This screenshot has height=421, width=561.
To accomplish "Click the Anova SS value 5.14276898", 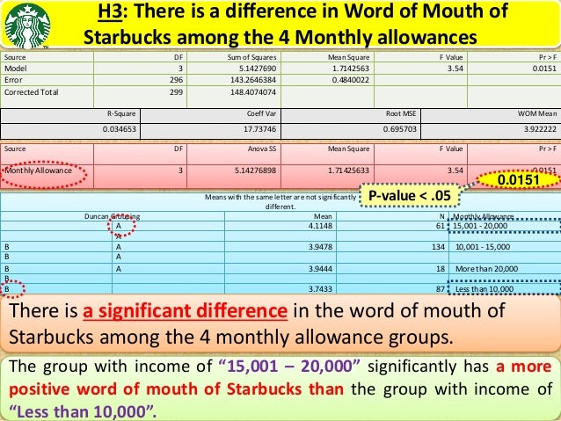I will click(256, 171).
